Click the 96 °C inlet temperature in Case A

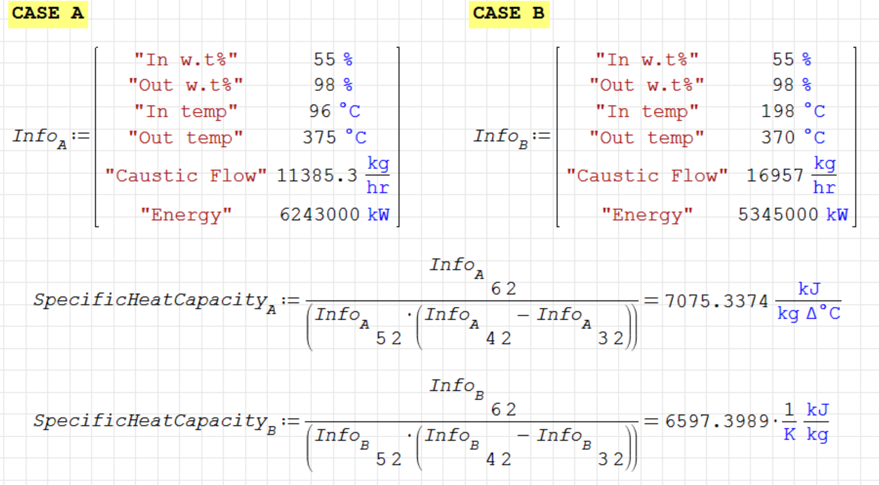coord(321,111)
